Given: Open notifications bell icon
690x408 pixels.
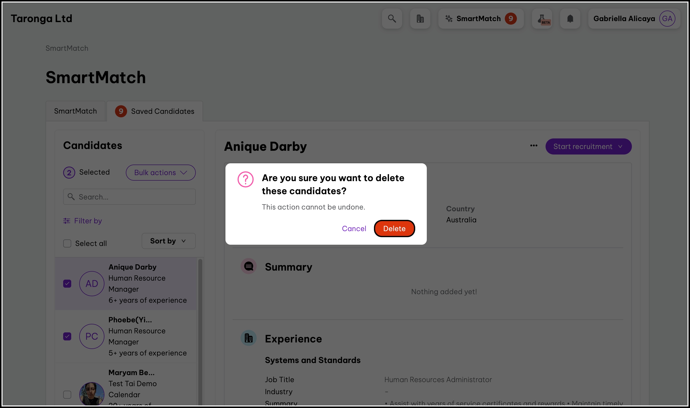Looking at the screenshot, I should coord(570,19).
